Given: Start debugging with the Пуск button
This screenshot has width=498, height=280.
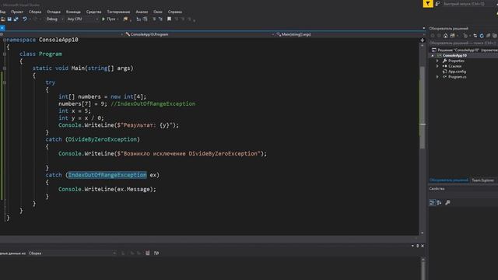Looking at the screenshot, I should 108,19.
